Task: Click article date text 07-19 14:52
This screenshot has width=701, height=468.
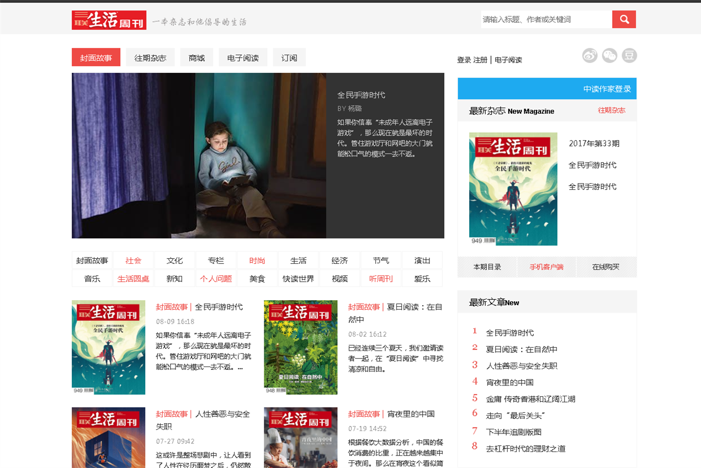Action: [x=368, y=429]
